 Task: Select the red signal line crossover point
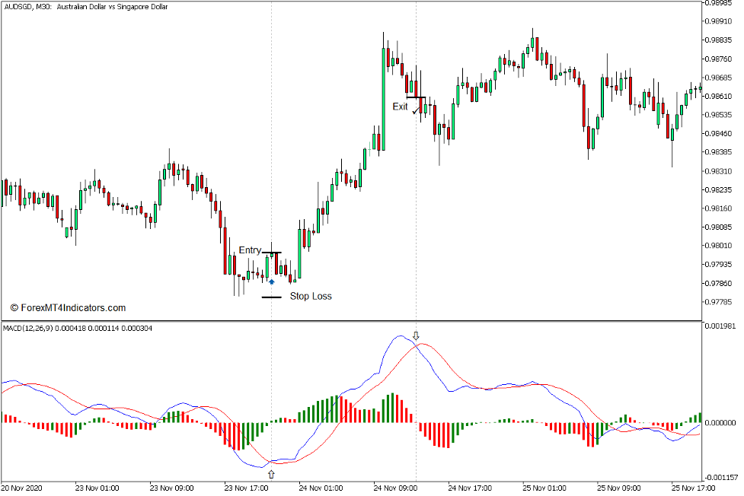coord(417,346)
